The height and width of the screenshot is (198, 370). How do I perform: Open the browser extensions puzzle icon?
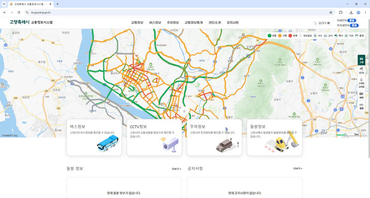(x=340, y=12)
